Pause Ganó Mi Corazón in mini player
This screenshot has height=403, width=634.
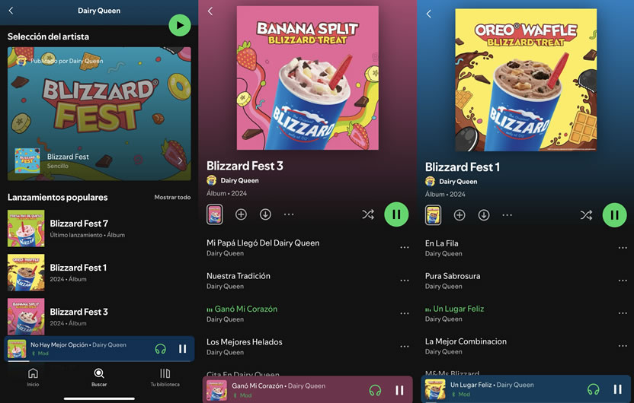point(399,390)
